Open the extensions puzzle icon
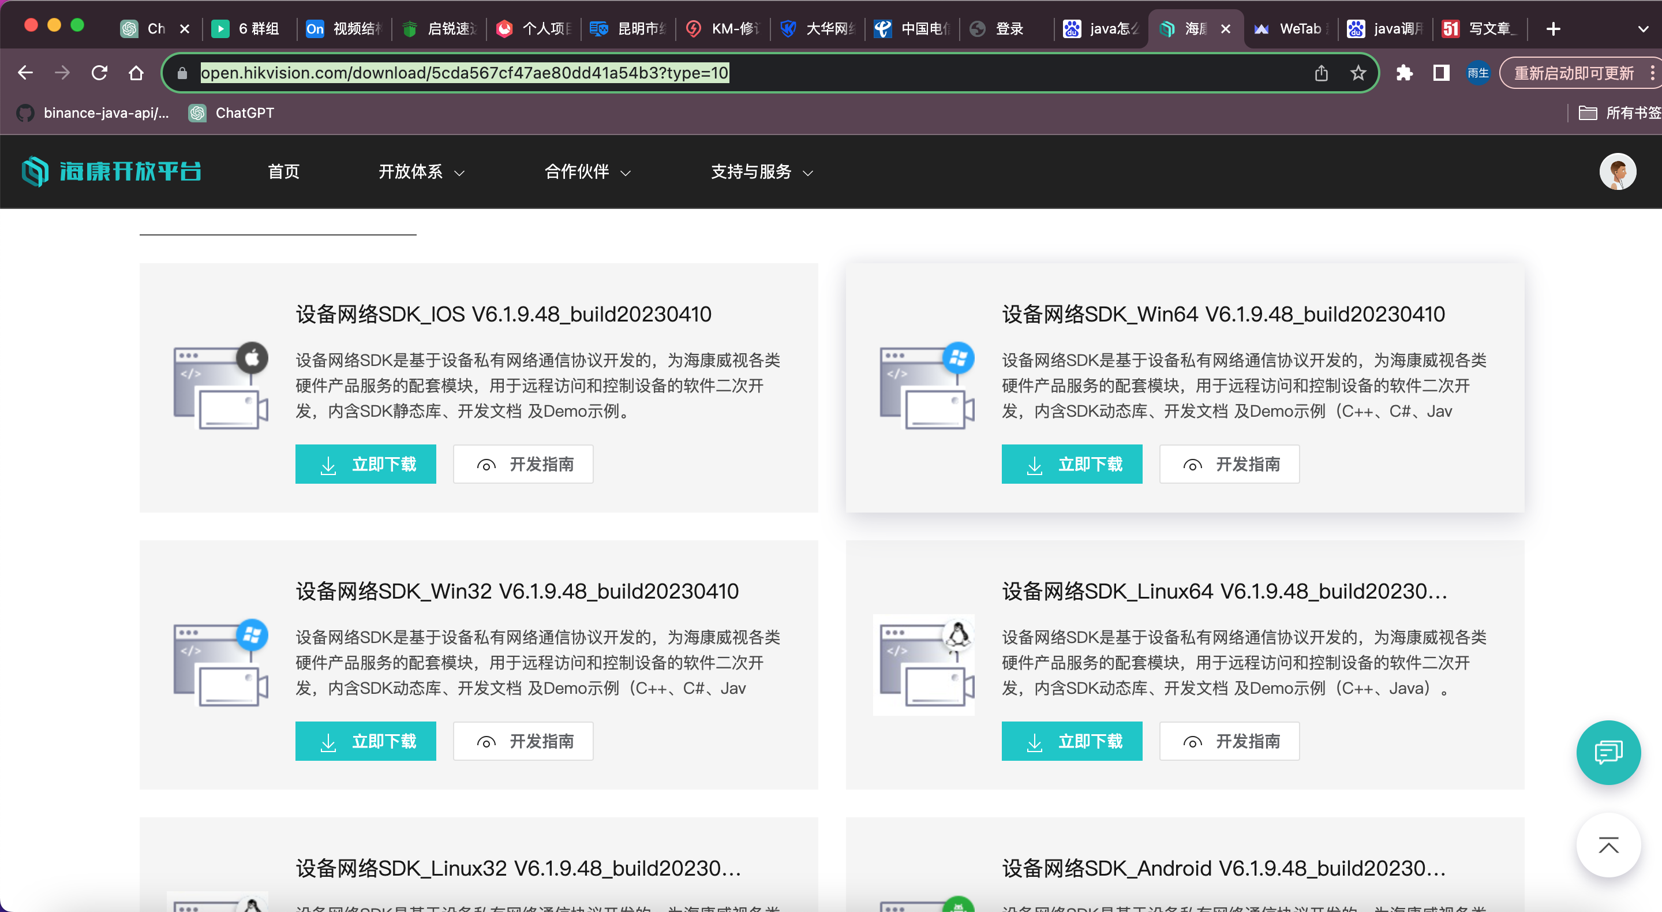Screen dimensions: 1662x912 point(1404,73)
